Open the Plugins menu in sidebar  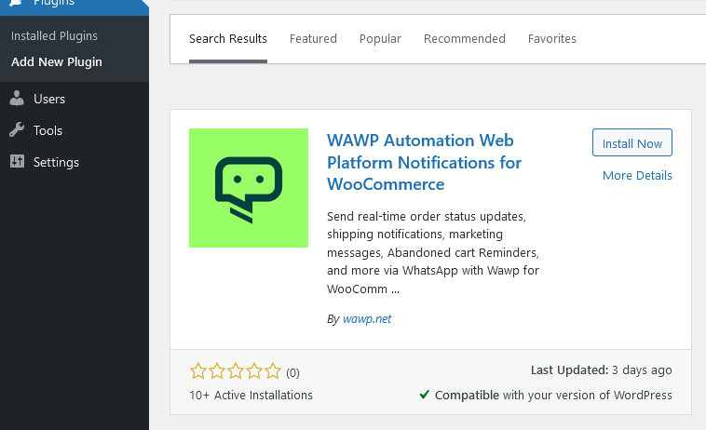(54, 5)
